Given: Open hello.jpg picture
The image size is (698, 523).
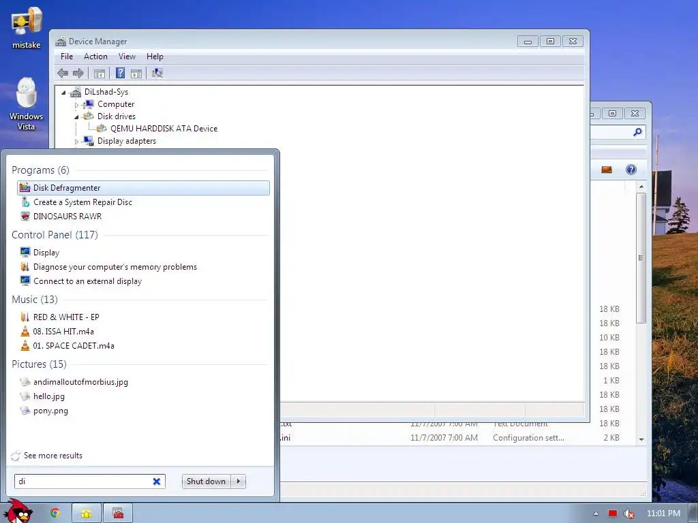Looking at the screenshot, I should [48, 396].
